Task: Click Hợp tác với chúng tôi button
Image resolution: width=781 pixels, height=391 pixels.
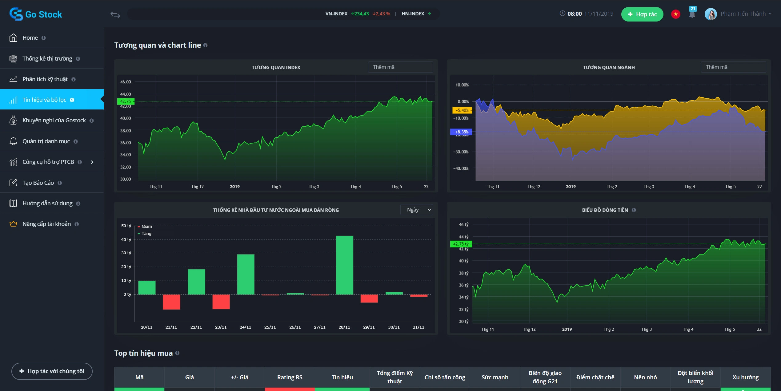Action: [52, 371]
